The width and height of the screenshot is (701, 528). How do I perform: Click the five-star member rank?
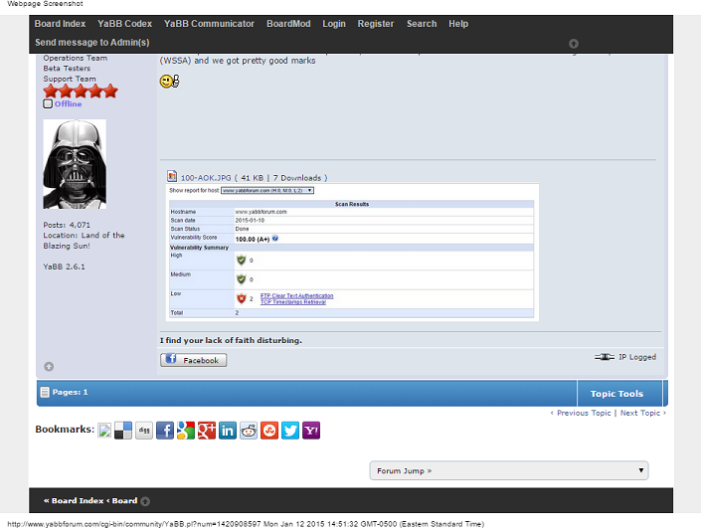[x=81, y=91]
